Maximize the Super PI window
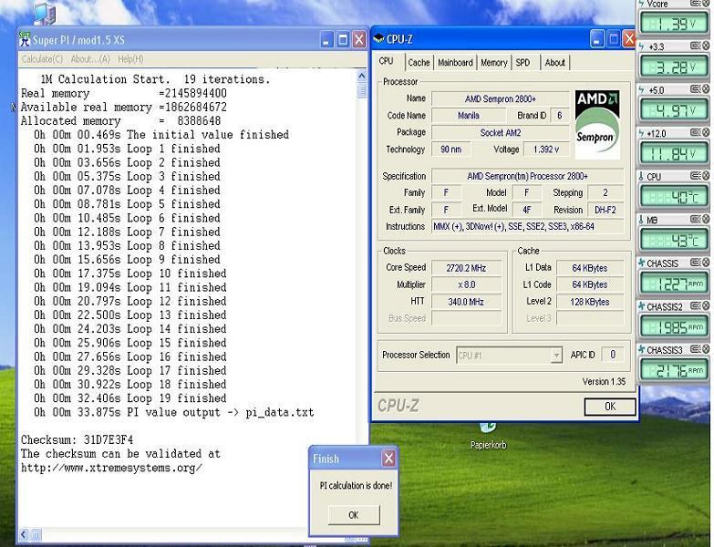 (x=343, y=39)
